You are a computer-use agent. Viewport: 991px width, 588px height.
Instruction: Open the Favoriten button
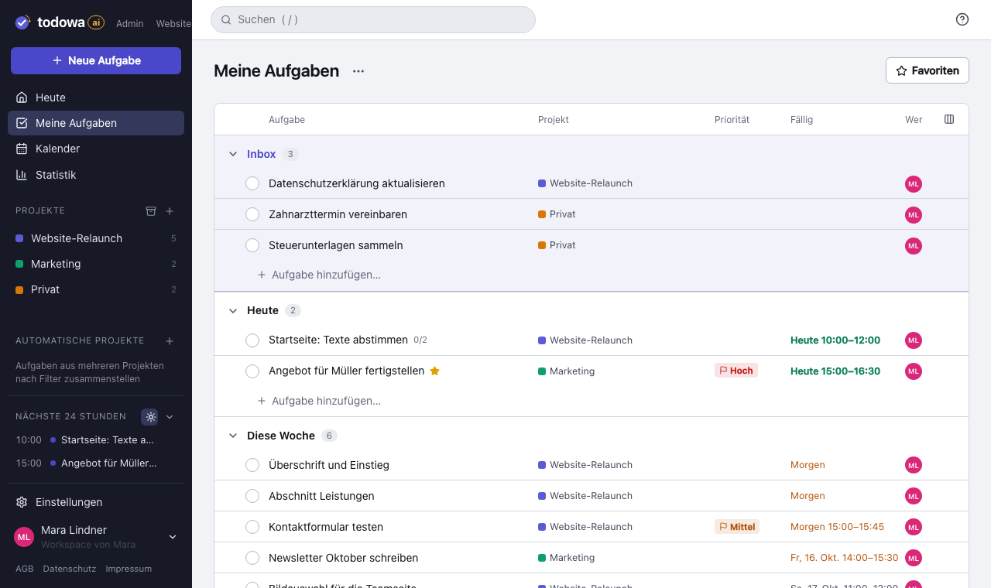(x=928, y=70)
